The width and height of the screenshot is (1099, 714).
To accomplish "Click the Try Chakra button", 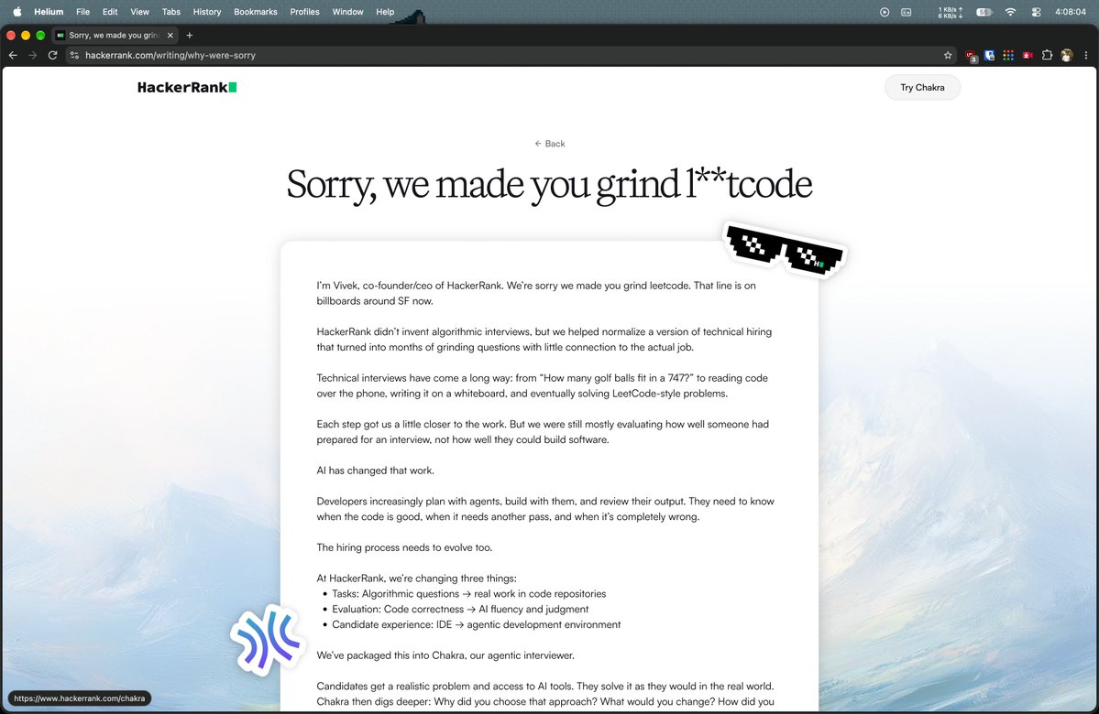I will [922, 88].
